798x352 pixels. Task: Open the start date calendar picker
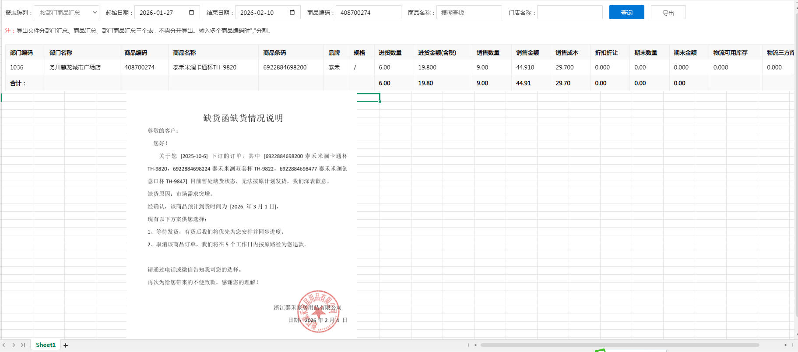coord(191,13)
